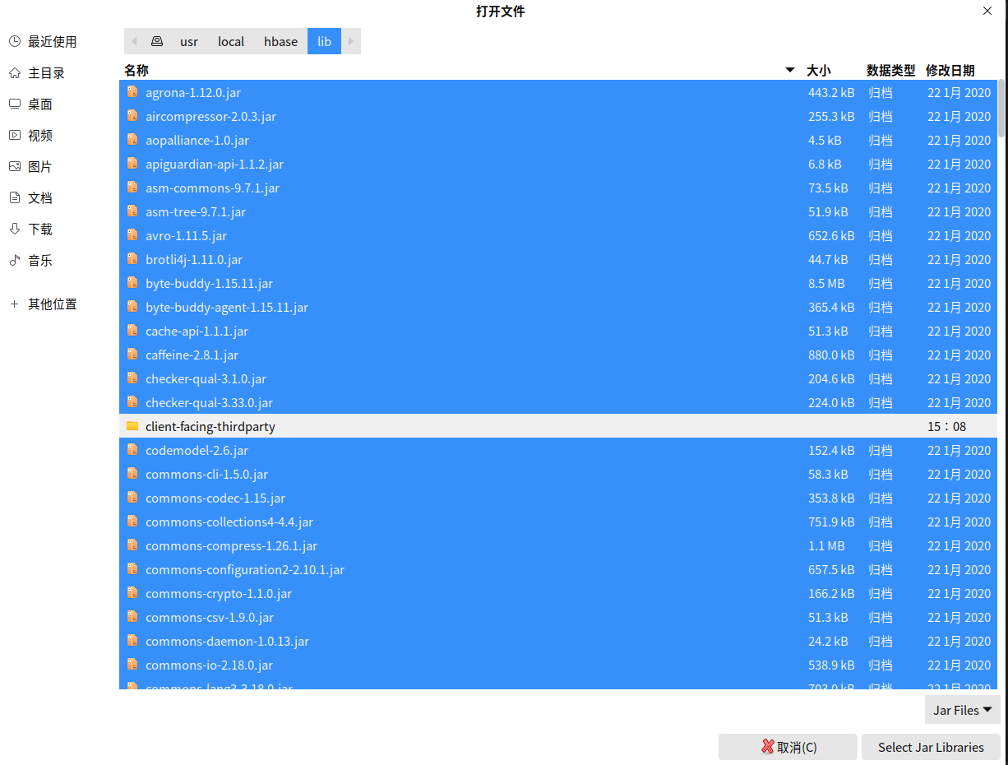The width and height of the screenshot is (1008, 765).
Task: Click the 1.1 MB size cell
Action: pyautogui.click(x=826, y=545)
